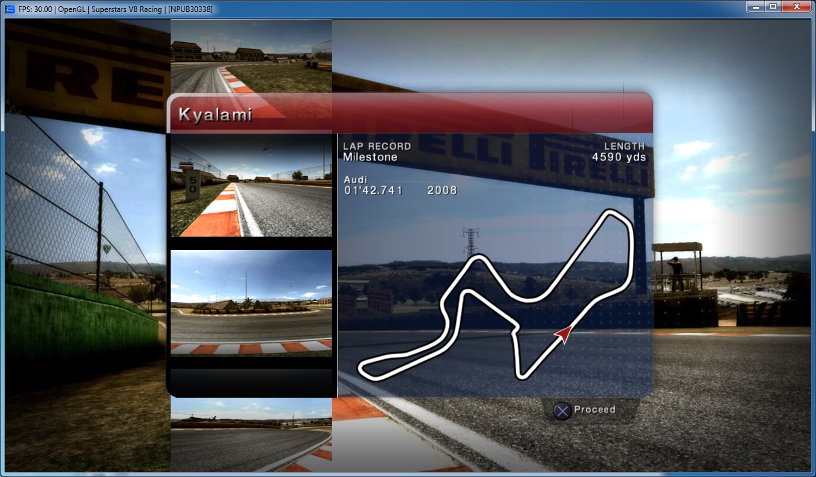Screen dimensions: 816x477
Task: Open the thumbnail showing the 50 marker board
Action: tap(251, 186)
